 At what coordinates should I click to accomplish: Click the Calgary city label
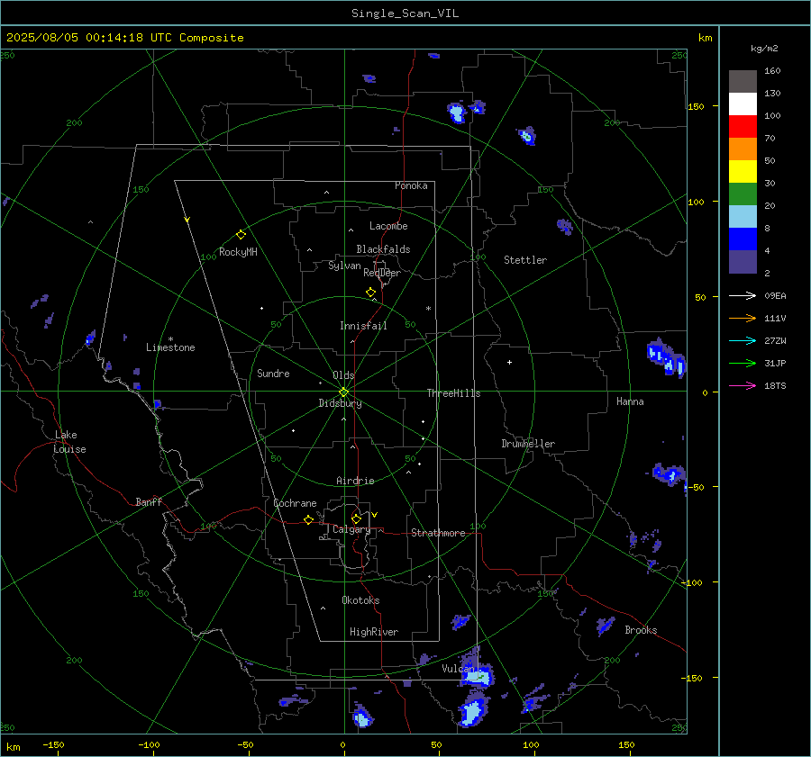pyautogui.click(x=351, y=529)
